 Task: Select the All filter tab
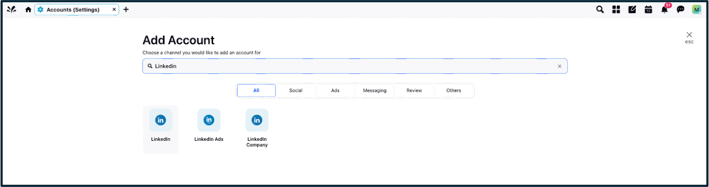pyautogui.click(x=256, y=91)
